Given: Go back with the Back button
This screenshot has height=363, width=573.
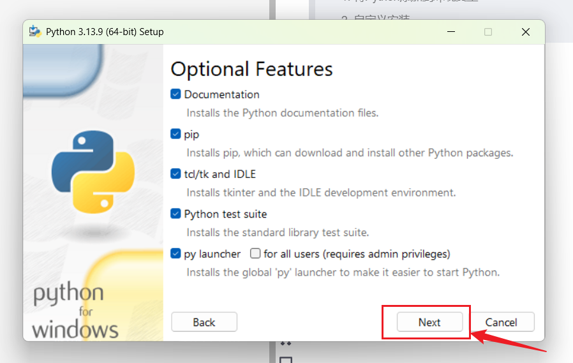Looking at the screenshot, I should tap(204, 322).
